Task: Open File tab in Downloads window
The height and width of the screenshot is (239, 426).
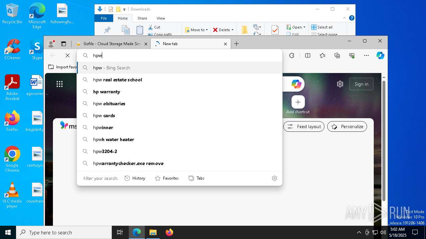Action: pyautogui.click(x=104, y=18)
